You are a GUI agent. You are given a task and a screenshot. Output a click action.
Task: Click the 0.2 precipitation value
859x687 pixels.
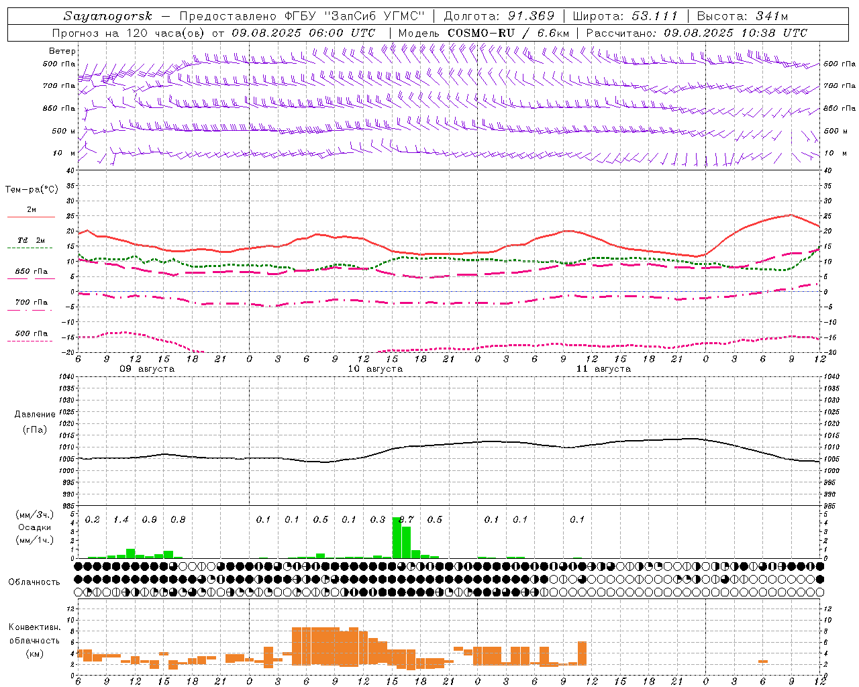point(93,520)
